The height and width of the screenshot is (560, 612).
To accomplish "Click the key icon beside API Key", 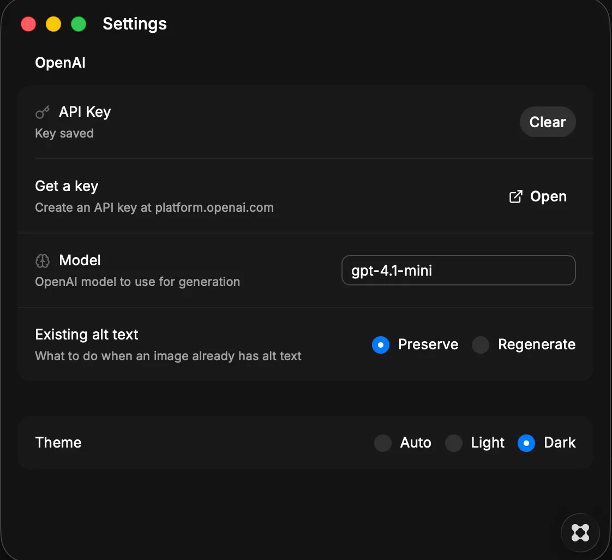I will pyautogui.click(x=42, y=112).
